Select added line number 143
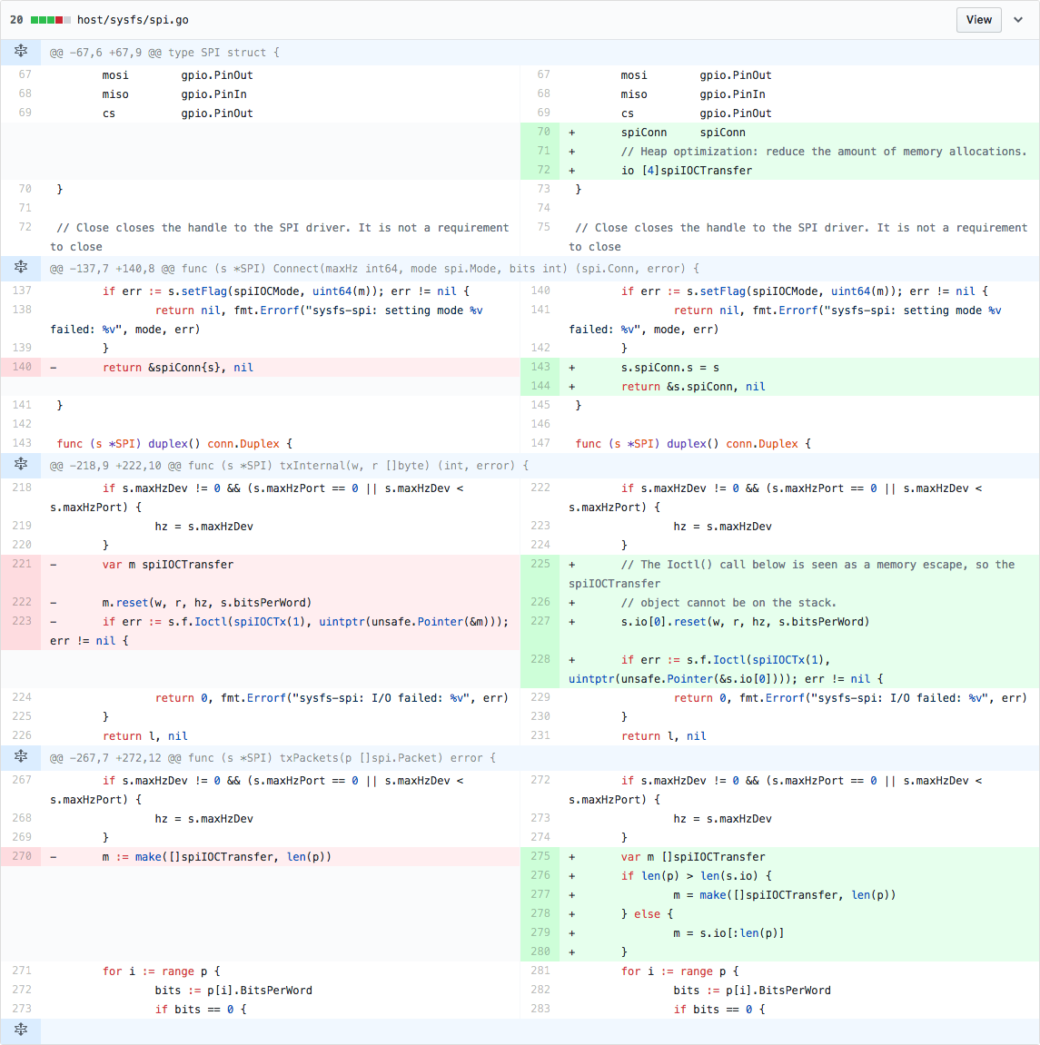Image resolution: width=1040 pixels, height=1045 pixels. [x=540, y=367]
